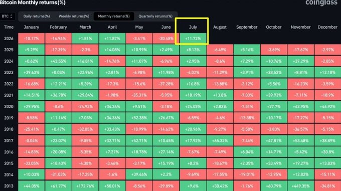Click the +43.55% February 2024 cell
This screenshot has width=341, height=191.
58,61
